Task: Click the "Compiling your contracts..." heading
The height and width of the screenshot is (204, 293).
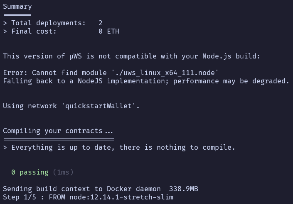Action: coord(58,131)
